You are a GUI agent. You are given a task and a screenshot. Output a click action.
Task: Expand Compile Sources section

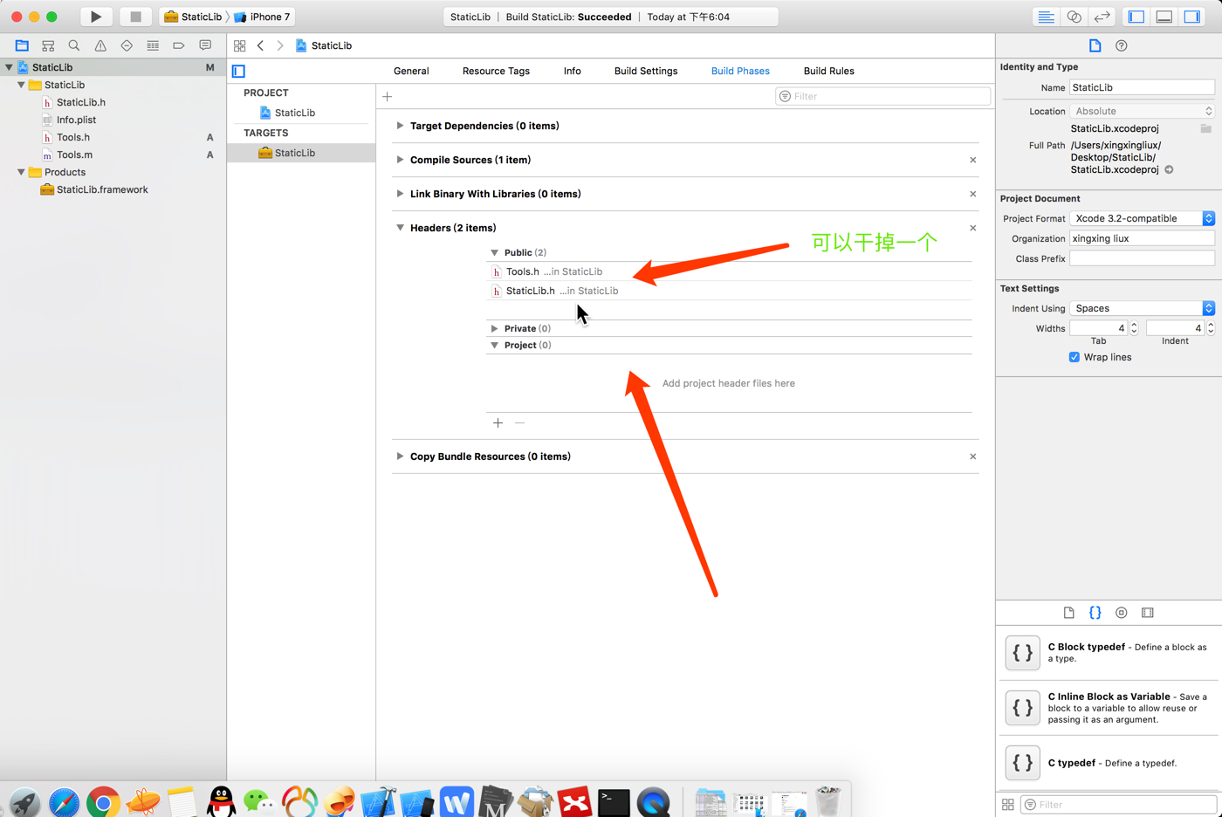400,160
